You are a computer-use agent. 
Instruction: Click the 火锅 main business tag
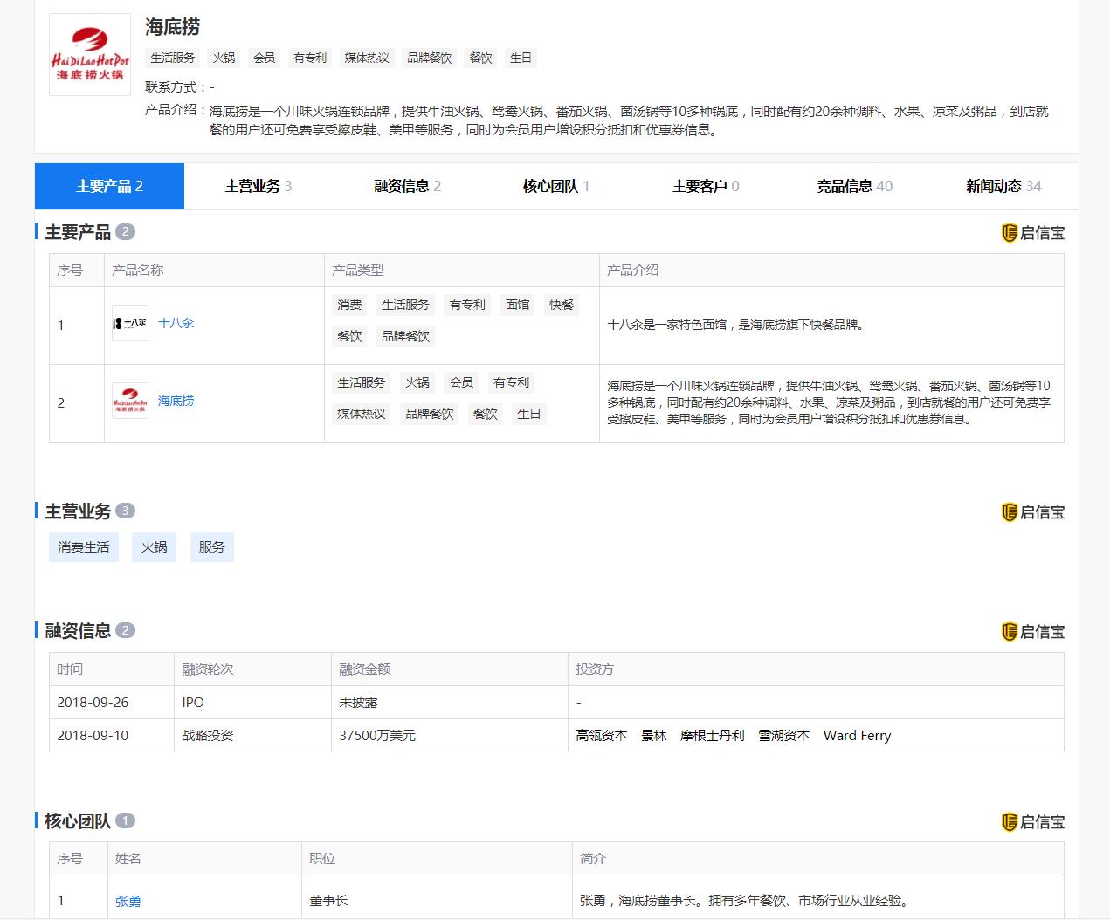coord(155,547)
